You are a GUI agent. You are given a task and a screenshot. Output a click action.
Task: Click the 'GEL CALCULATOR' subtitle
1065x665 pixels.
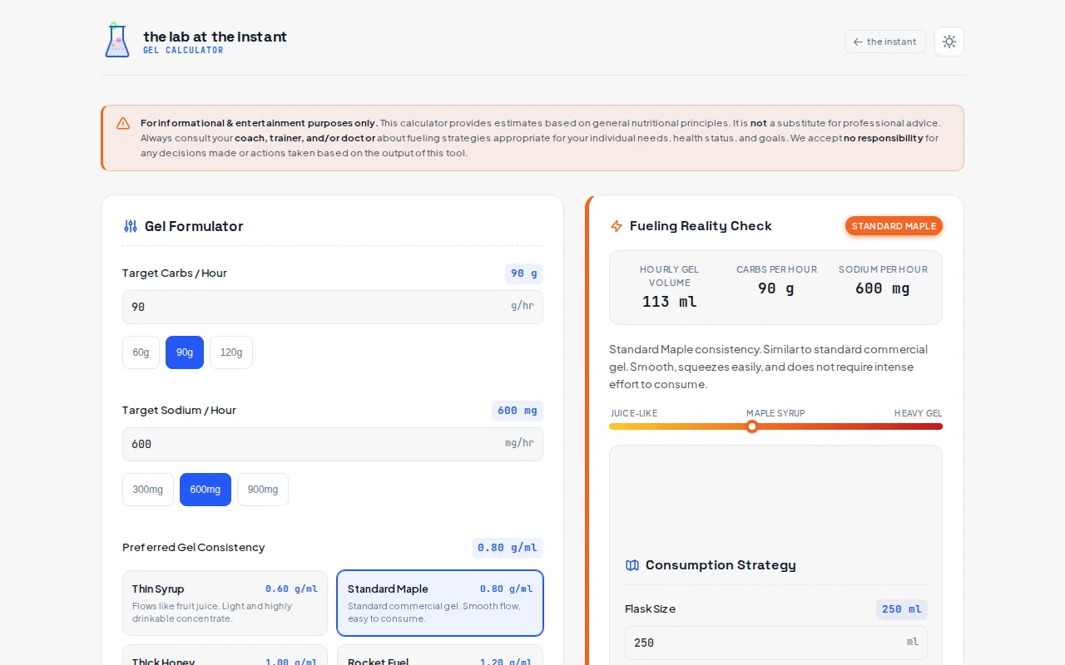183,51
